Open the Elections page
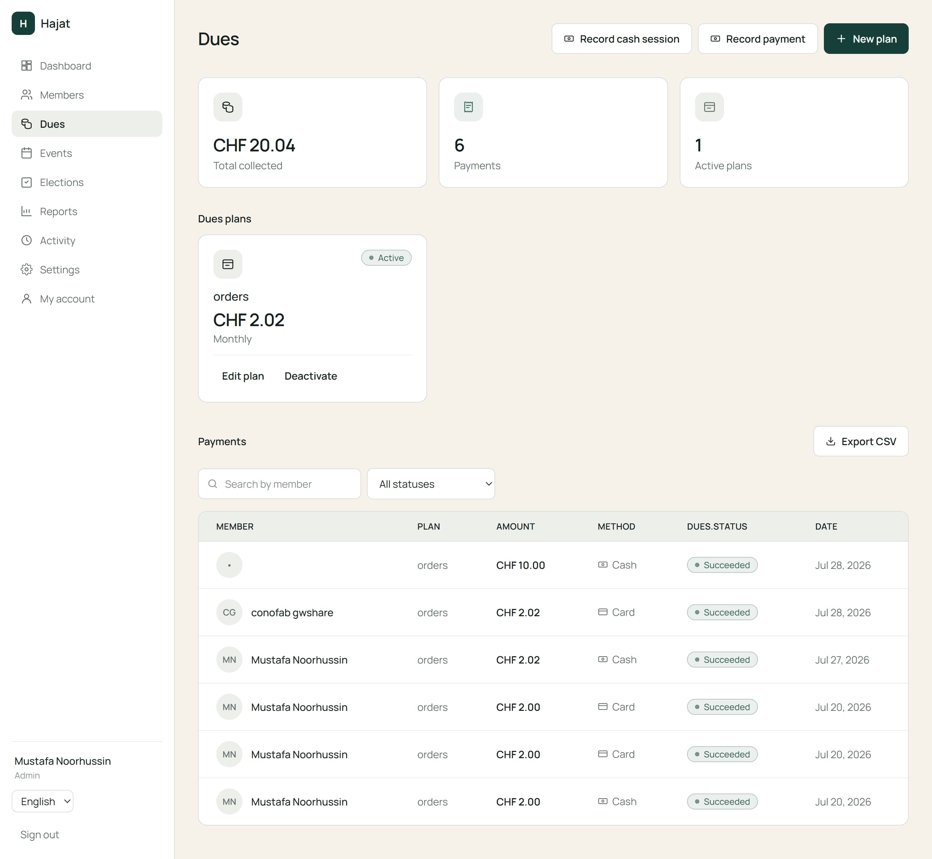Screen dimensions: 932x859 coord(87,182)
